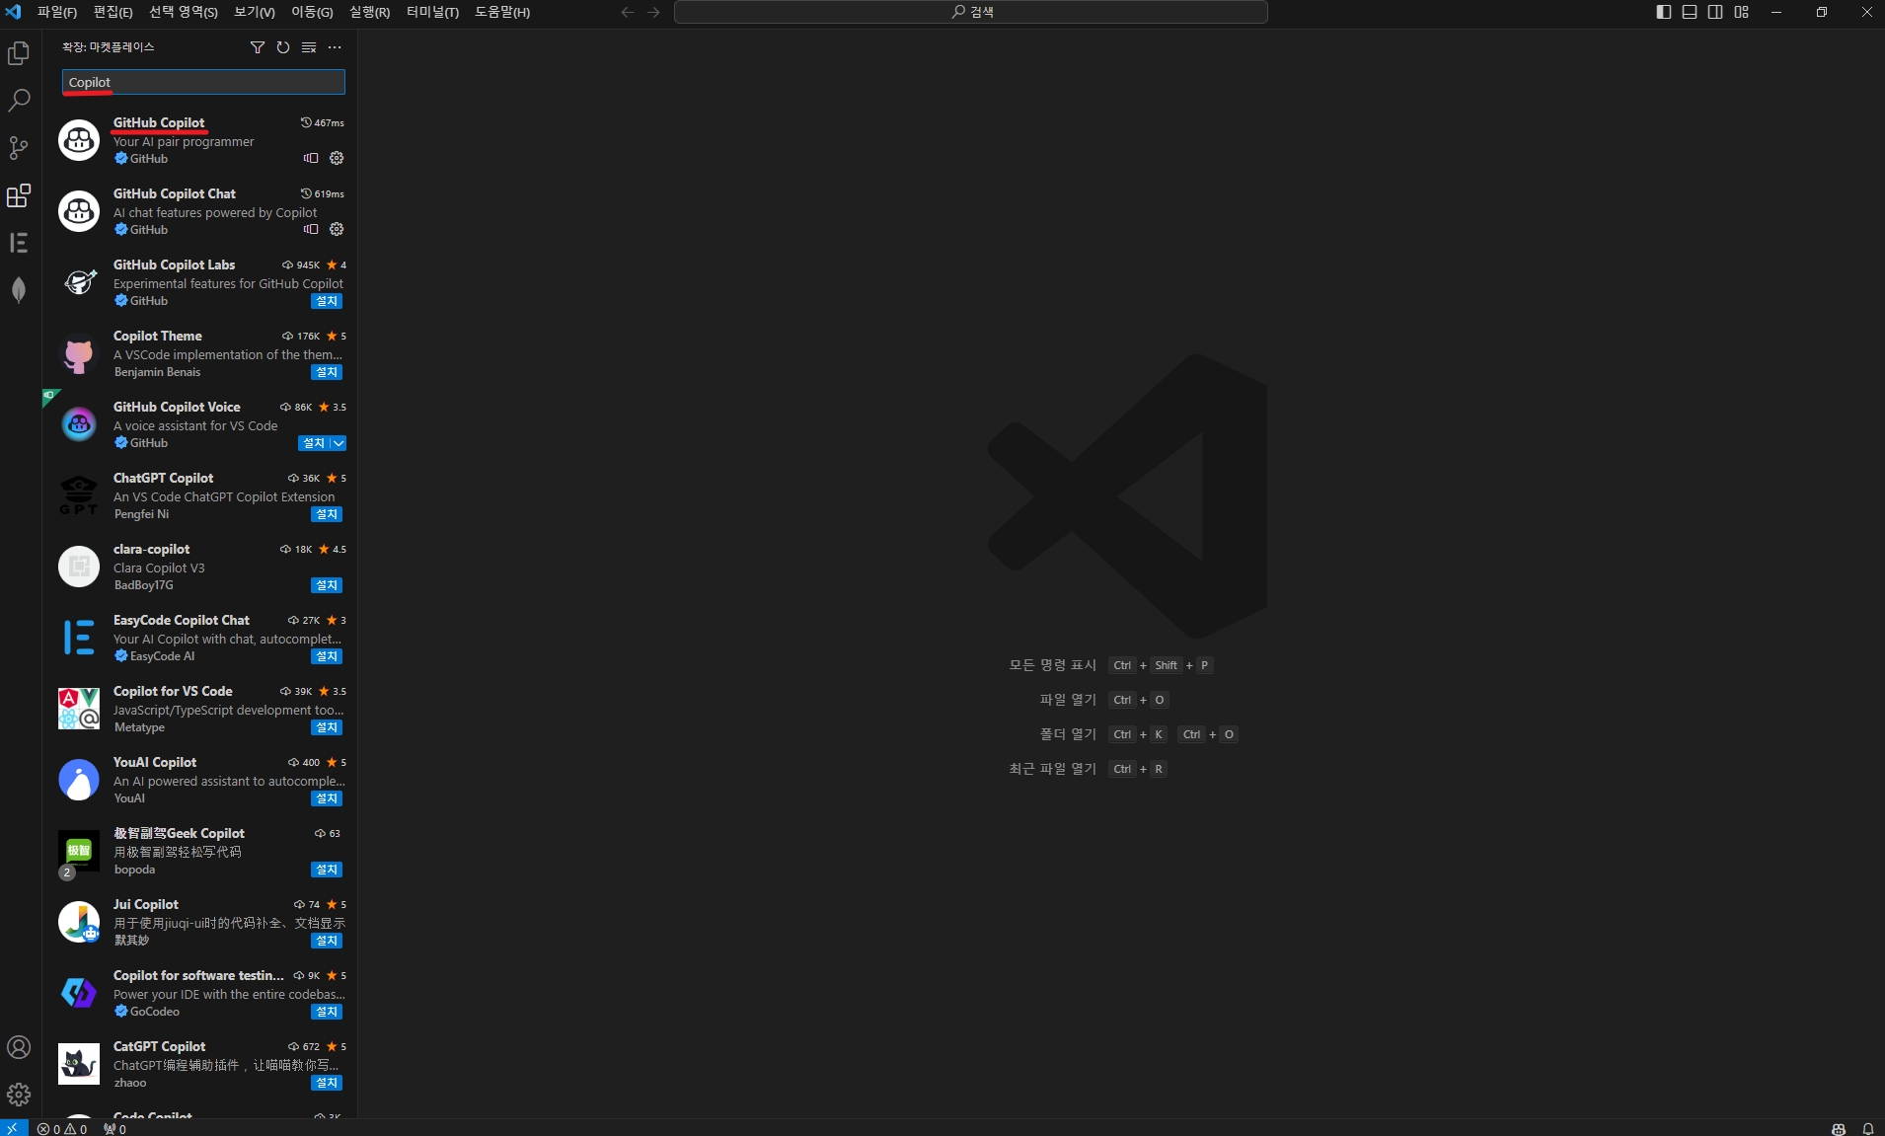The image size is (1885, 1136).
Task: Install GitHub Copilot Labs extension
Action: pos(327,301)
